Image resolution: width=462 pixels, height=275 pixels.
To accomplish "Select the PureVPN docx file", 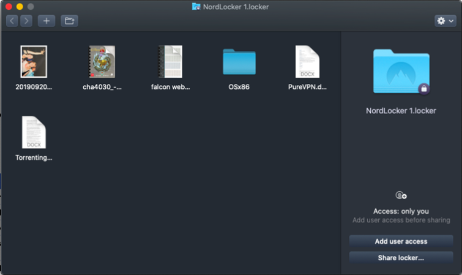I will (x=307, y=61).
